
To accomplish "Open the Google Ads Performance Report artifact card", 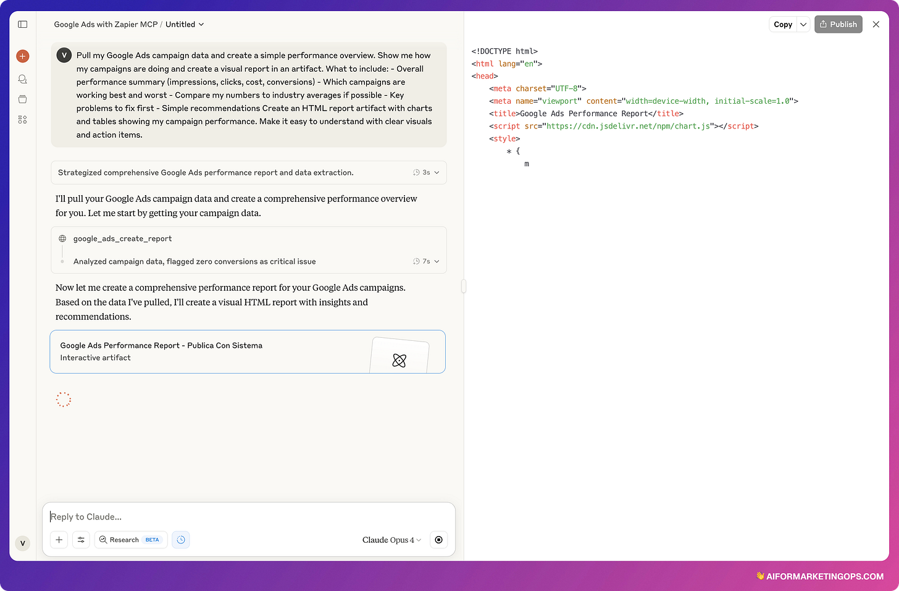I will click(248, 351).
